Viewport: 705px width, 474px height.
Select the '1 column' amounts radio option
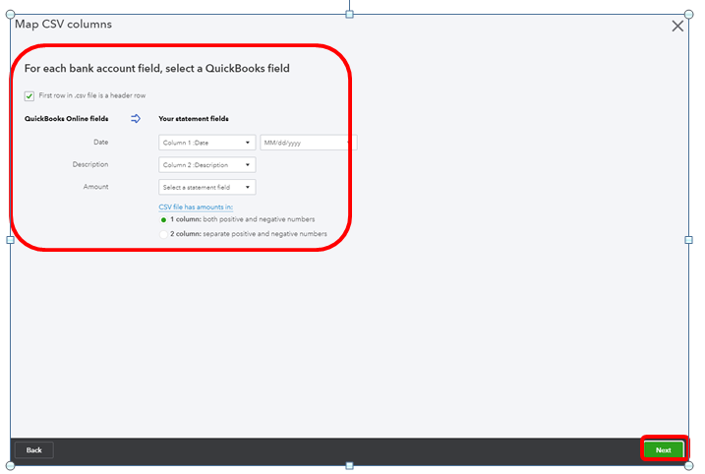coord(163,220)
